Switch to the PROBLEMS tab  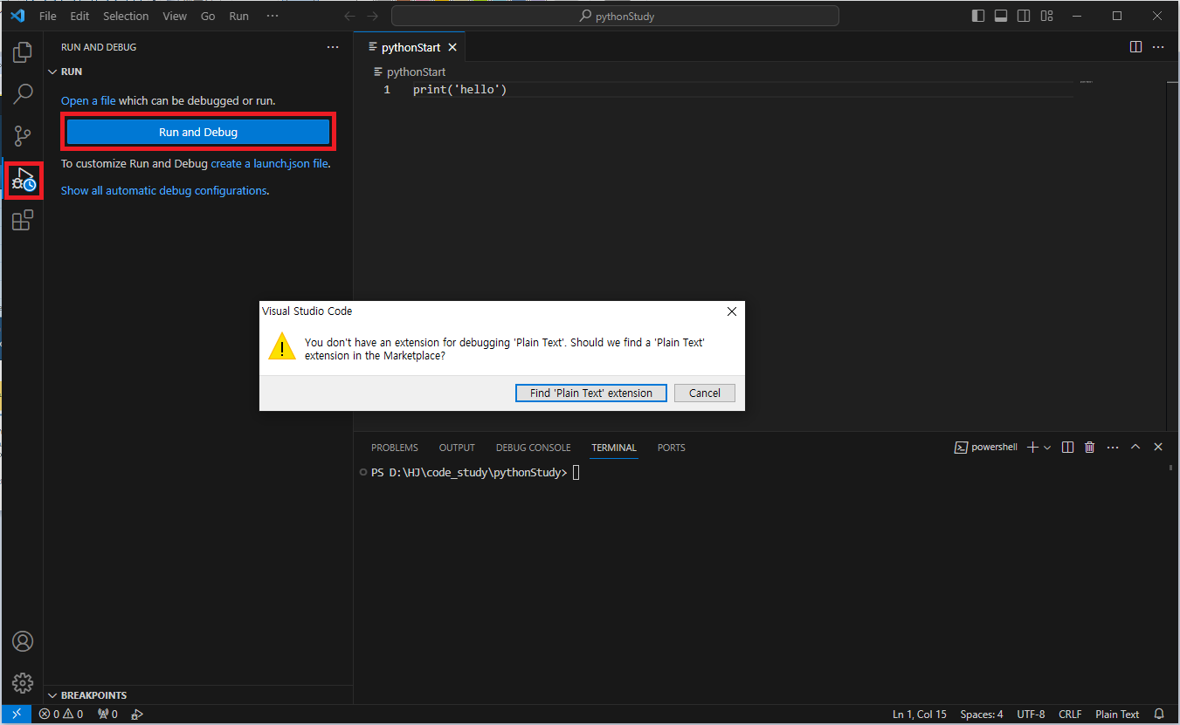pyautogui.click(x=395, y=448)
